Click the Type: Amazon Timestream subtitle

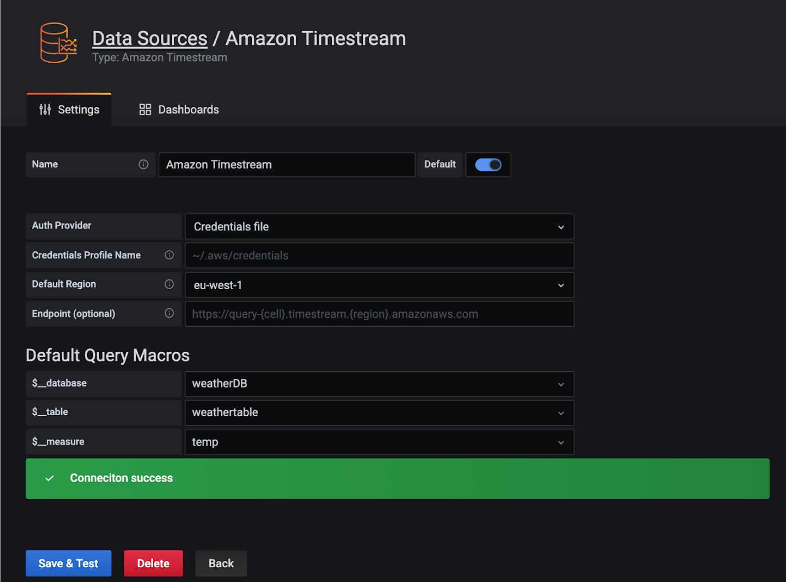pyautogui.click(x=159, y=58)
